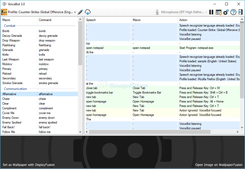Collapse the Combat macro group

pyautogui.click(x=10, y=26)
